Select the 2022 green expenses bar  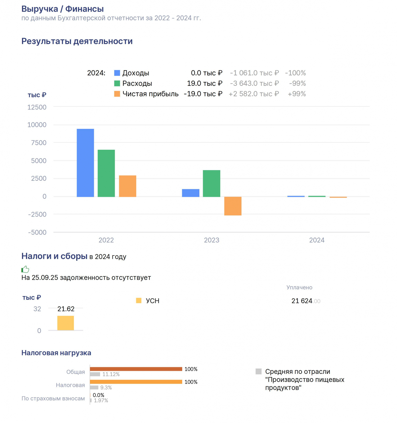coord(106,173)
